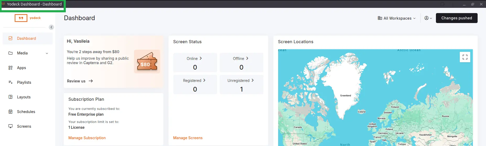This screenshot has height=146, width=486.
Task: Click the Yodeck logo in sidebar
Action: 28,18
